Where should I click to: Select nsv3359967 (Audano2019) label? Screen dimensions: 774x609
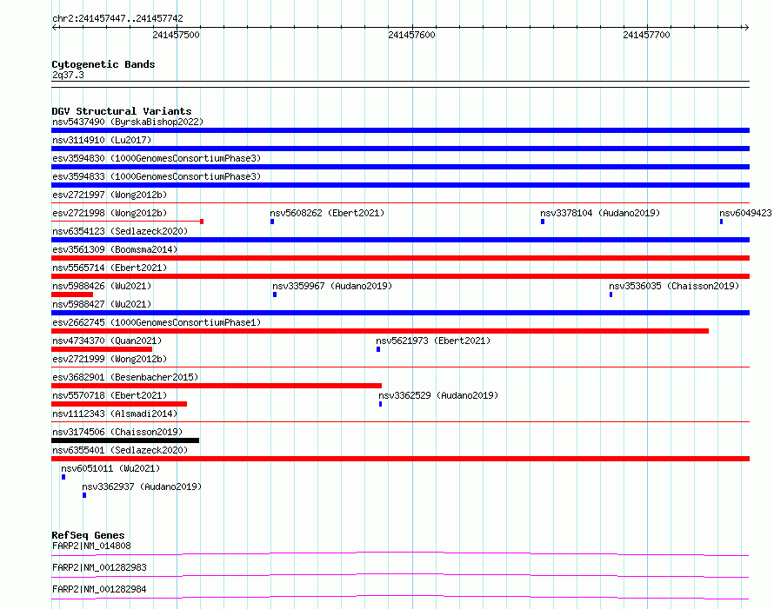tap(331, 286)
